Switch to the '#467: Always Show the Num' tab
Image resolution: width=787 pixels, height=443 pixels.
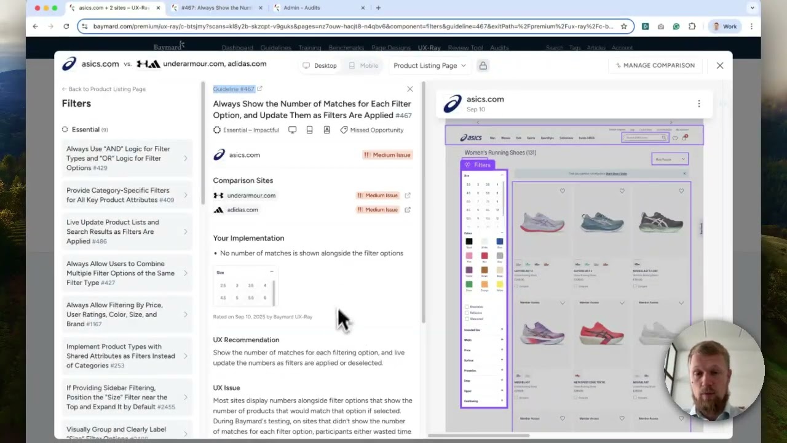[x=216, y=8]
